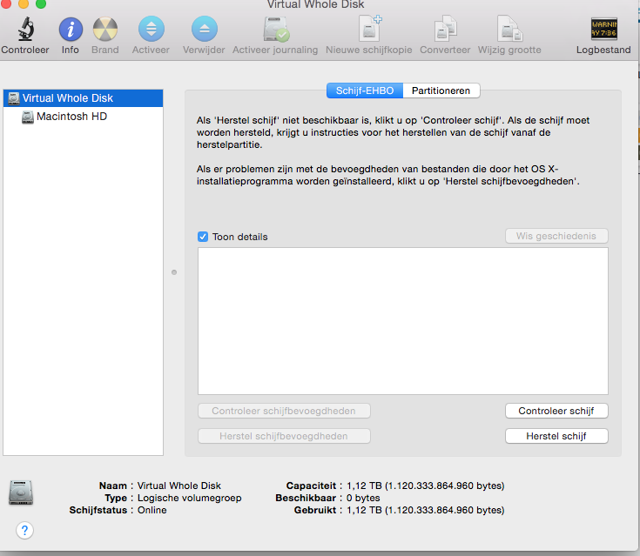The image size is (640, 556).
Task: Click the Activeer journaling icon
Action: pos(276,30)
